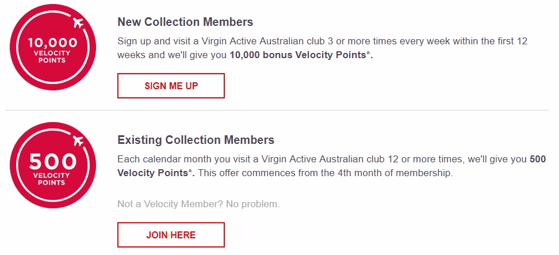Image resolution: width=559 pixels, height=255 pixels.
Task: Click the '10,000' number inside top badge
Action: [52, 43]
